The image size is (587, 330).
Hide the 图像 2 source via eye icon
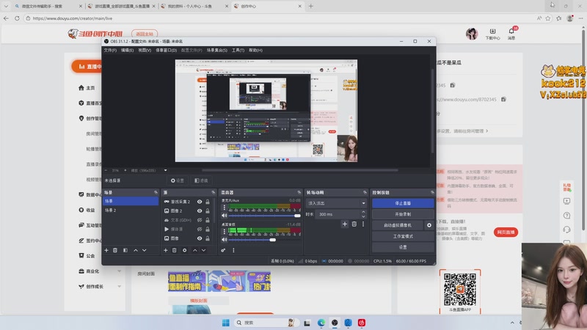[x=200, y=211]
